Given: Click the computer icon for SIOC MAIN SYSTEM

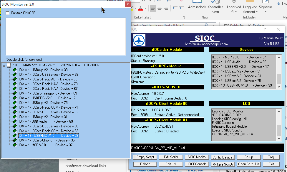Looking at the screenshot, I should point(9,65).
